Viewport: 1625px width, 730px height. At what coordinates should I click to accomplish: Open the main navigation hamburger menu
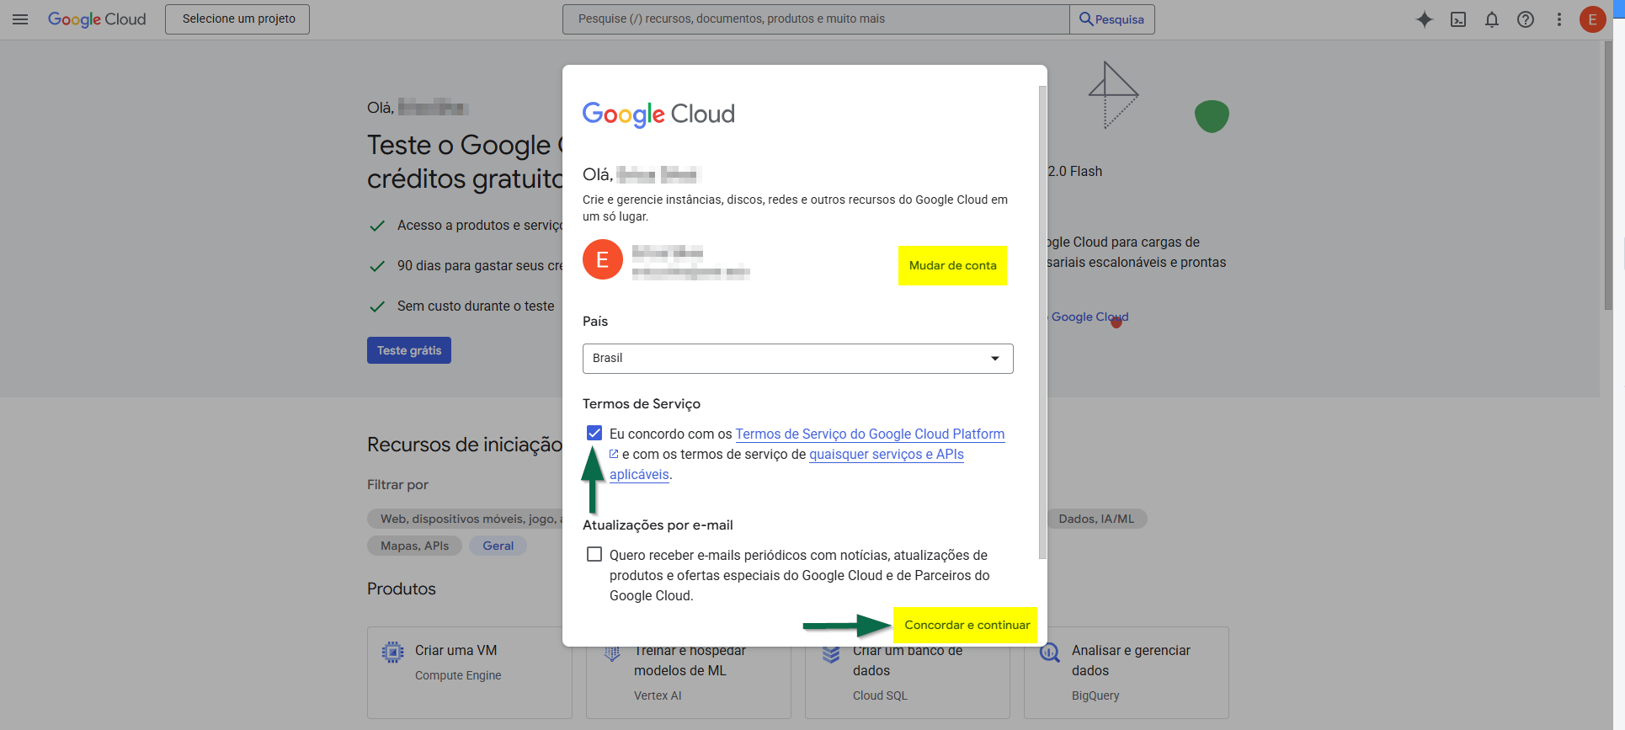click(20, 19)
